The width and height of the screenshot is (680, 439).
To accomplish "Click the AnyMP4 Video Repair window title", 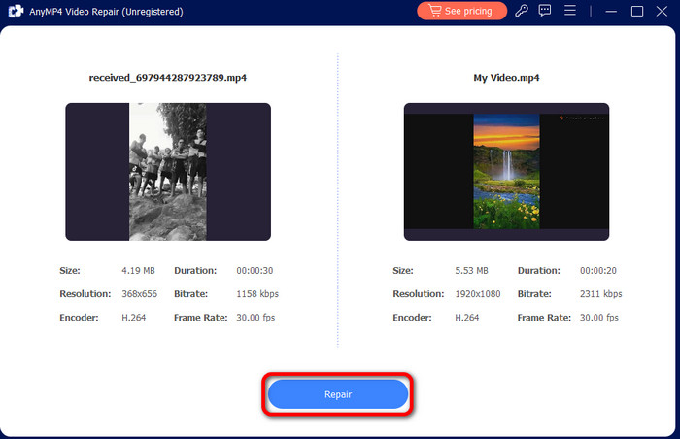I will pyautogui.click(x=106, y=12).
